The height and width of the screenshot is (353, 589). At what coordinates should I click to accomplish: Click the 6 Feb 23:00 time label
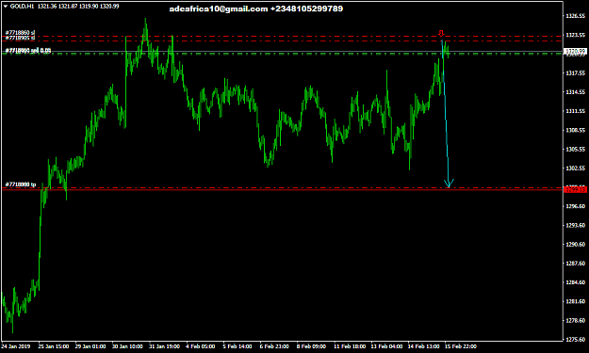coord(274,346)
